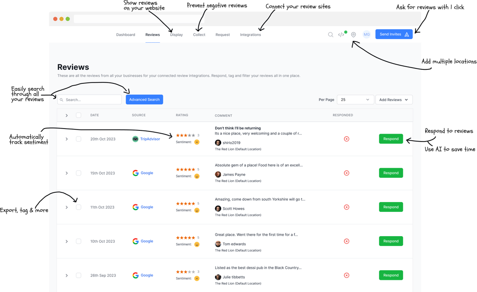The width and height of the screenshot is (477, 292).
Task: Click Scott Howes profile avatar
Action: pyautogui.click(x=218, y=208)
